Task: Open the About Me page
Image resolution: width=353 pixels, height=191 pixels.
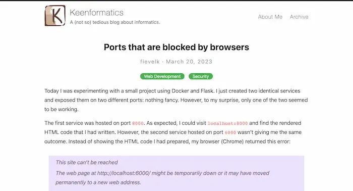Action: [x=270, y=17]
